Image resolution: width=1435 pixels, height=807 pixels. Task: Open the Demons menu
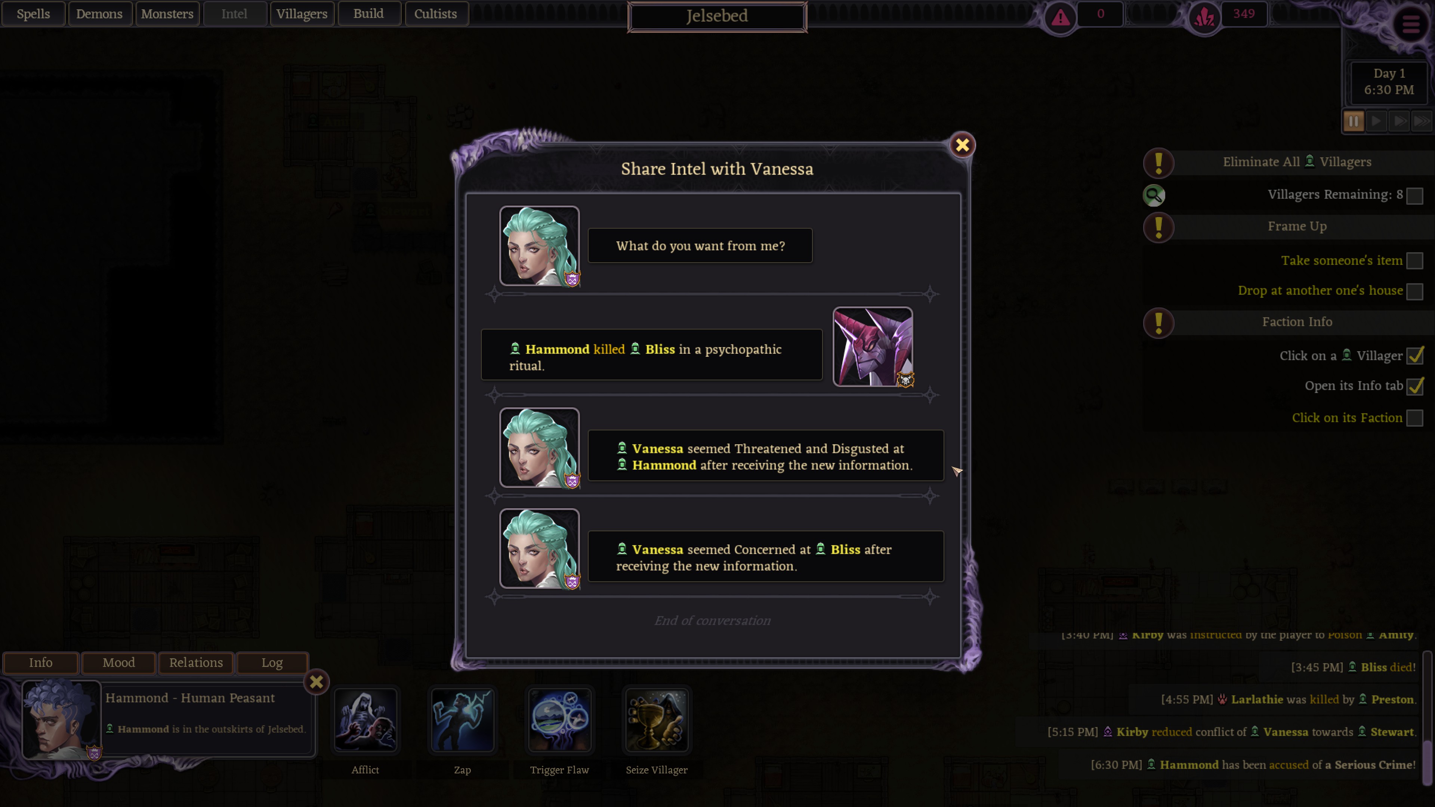coord(100,14)
